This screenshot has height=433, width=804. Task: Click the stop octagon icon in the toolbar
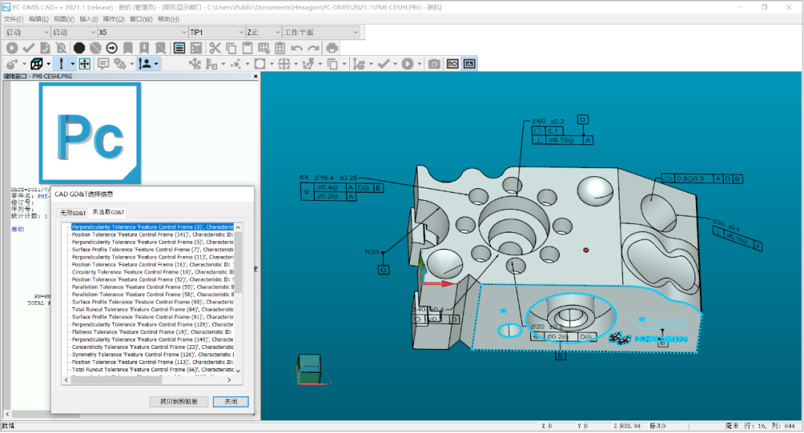click(79, 48)
